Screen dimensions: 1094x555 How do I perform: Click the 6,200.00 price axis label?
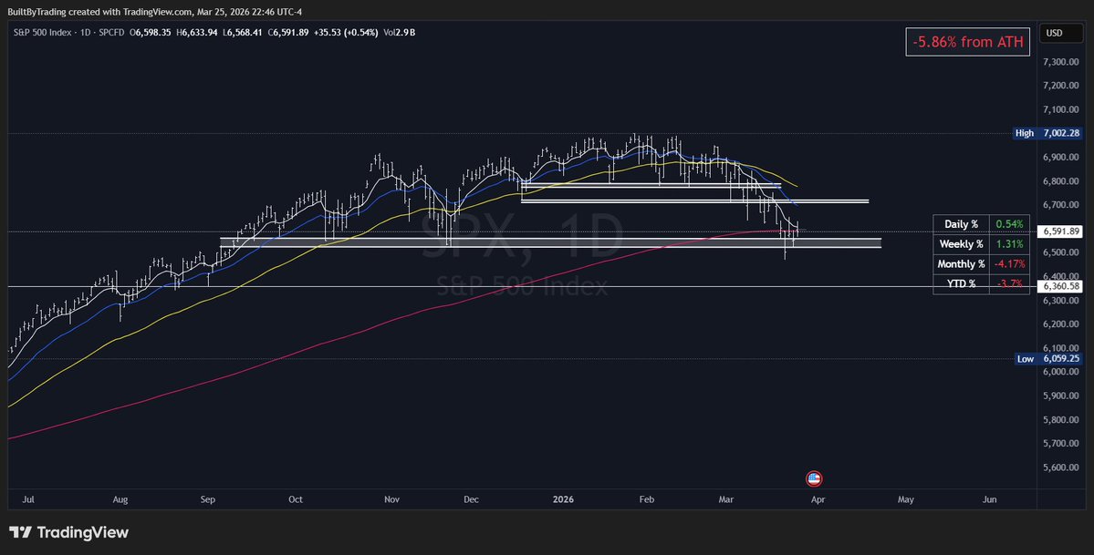pyautogui.click(x=1060, y=324)
